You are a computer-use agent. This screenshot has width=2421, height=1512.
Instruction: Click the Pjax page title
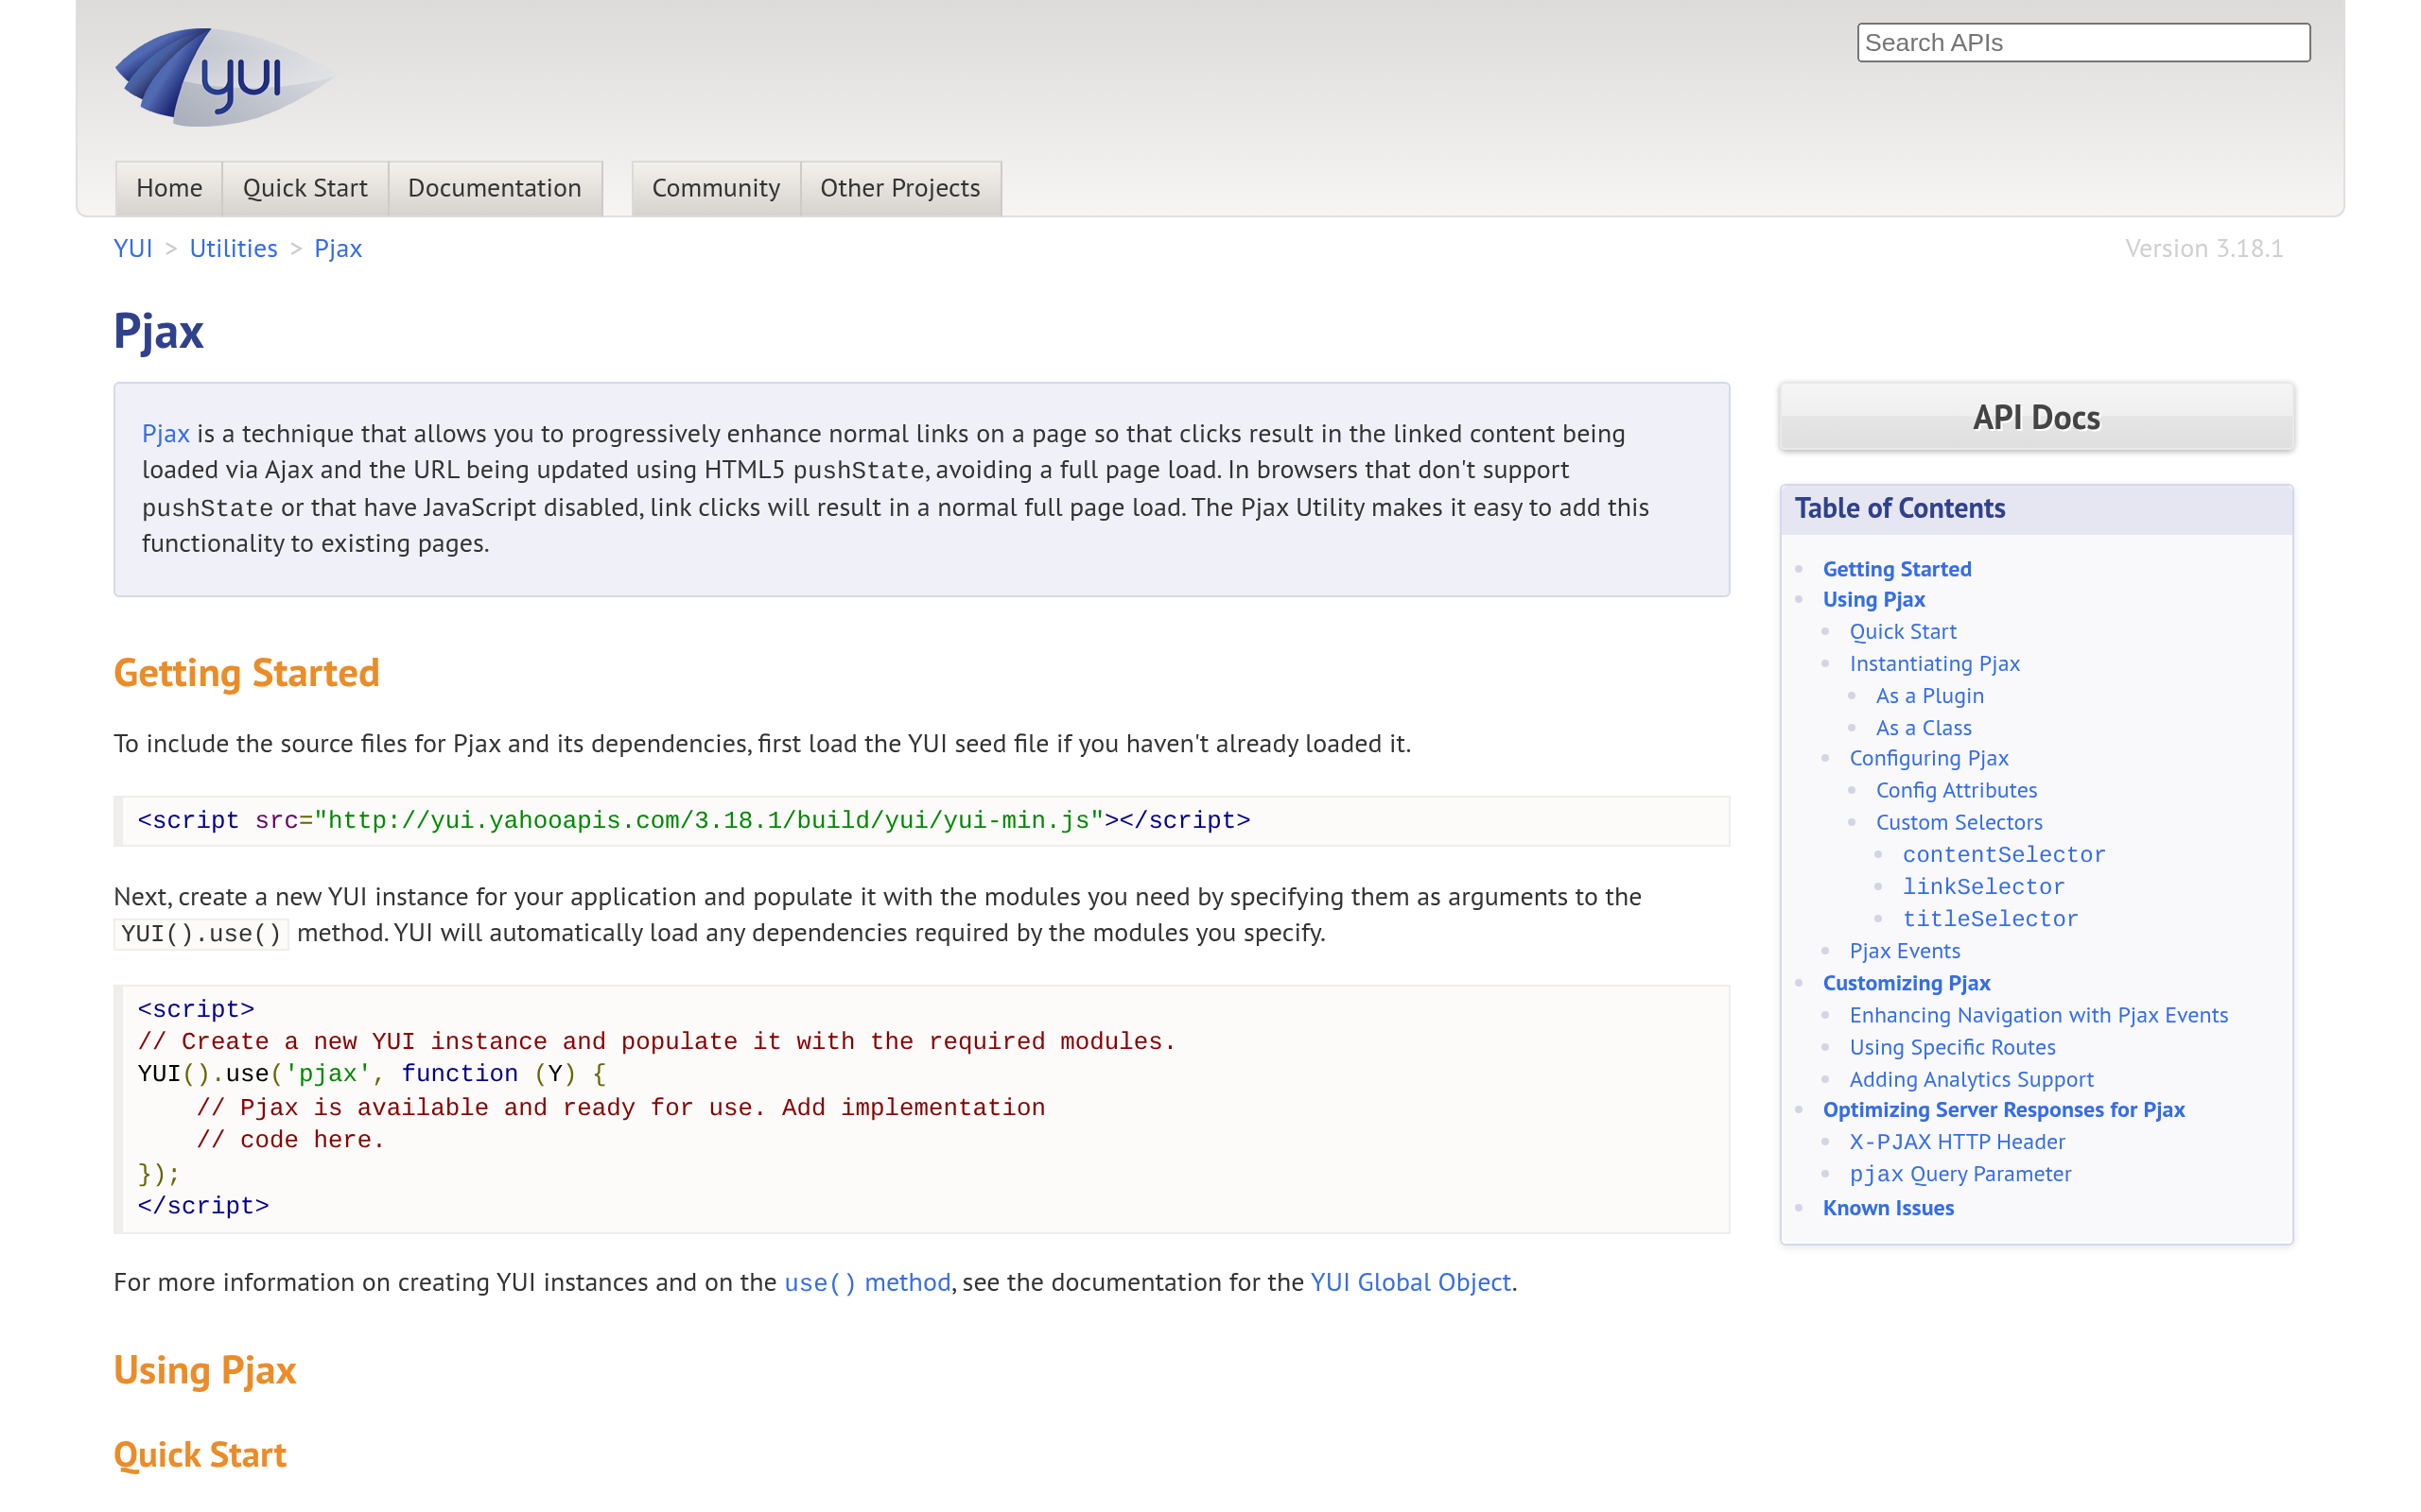158,332
